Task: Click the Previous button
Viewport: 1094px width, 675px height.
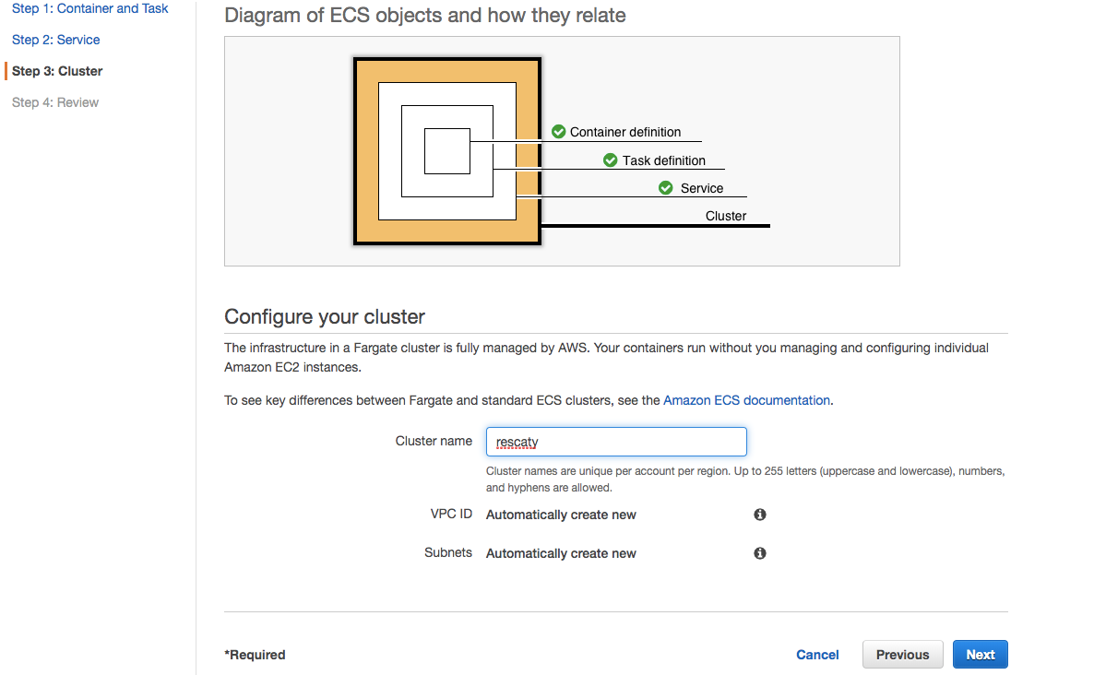Action: (x=902, y=654)
